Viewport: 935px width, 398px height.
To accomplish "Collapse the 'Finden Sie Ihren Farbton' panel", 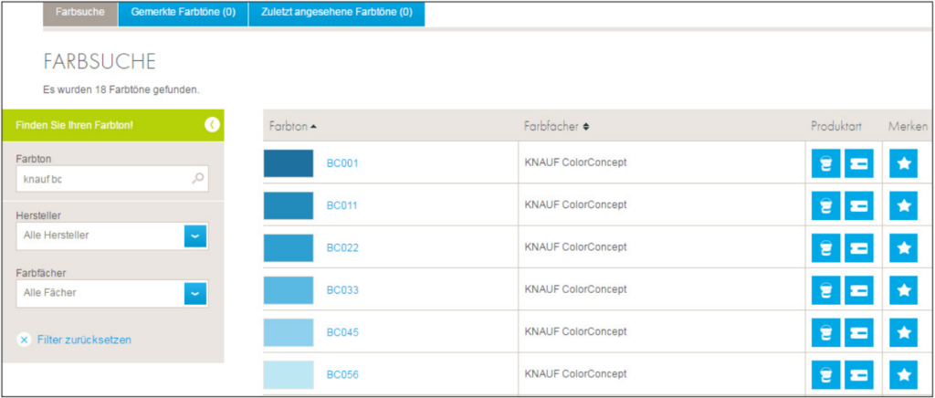I will coord(212,124).
